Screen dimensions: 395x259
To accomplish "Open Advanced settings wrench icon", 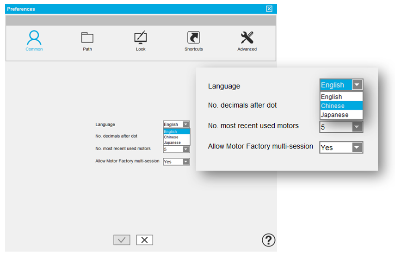I will coord(247,38).
